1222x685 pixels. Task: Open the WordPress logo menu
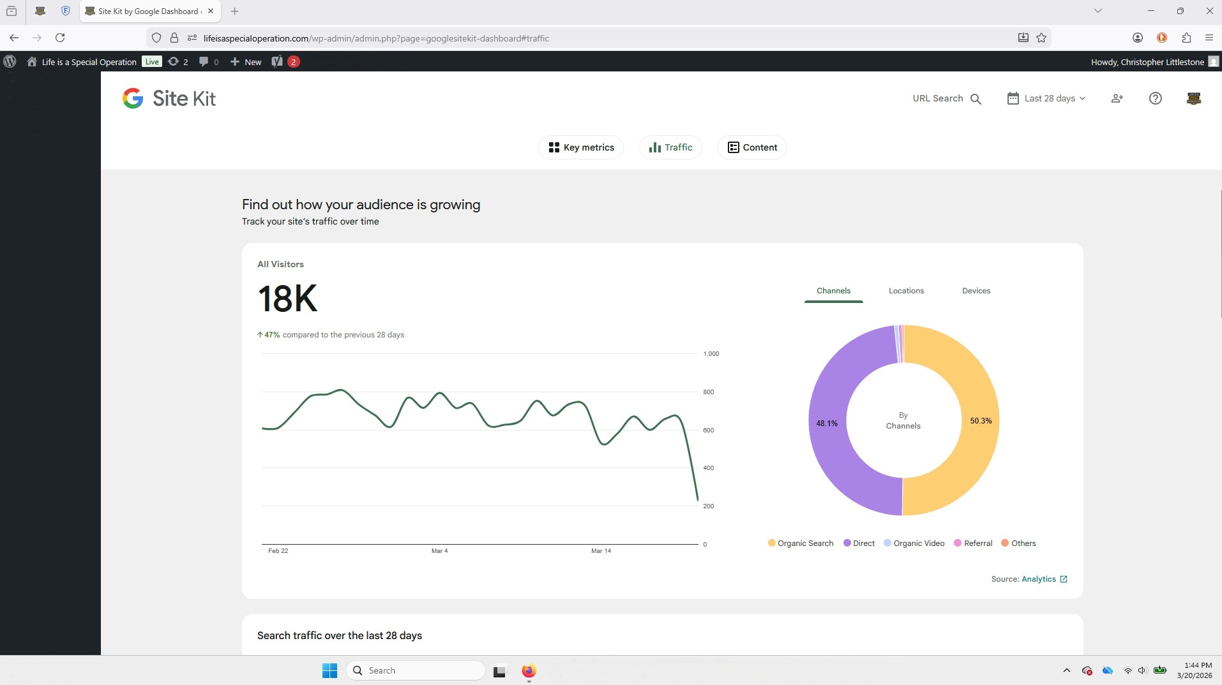coord(10,62)
